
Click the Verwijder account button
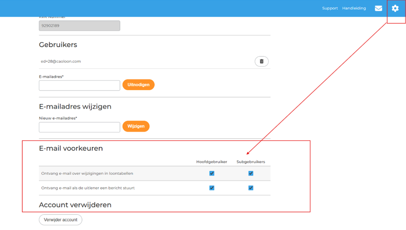tap(60, 220)
